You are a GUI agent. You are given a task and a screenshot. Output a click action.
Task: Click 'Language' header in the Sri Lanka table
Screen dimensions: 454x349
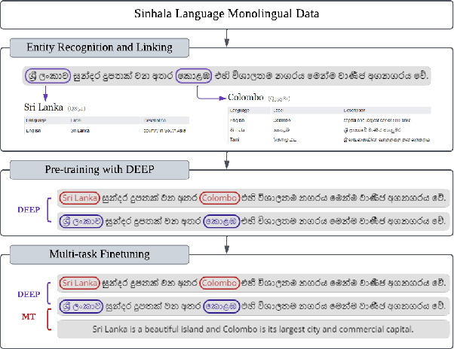click(36, 120)
